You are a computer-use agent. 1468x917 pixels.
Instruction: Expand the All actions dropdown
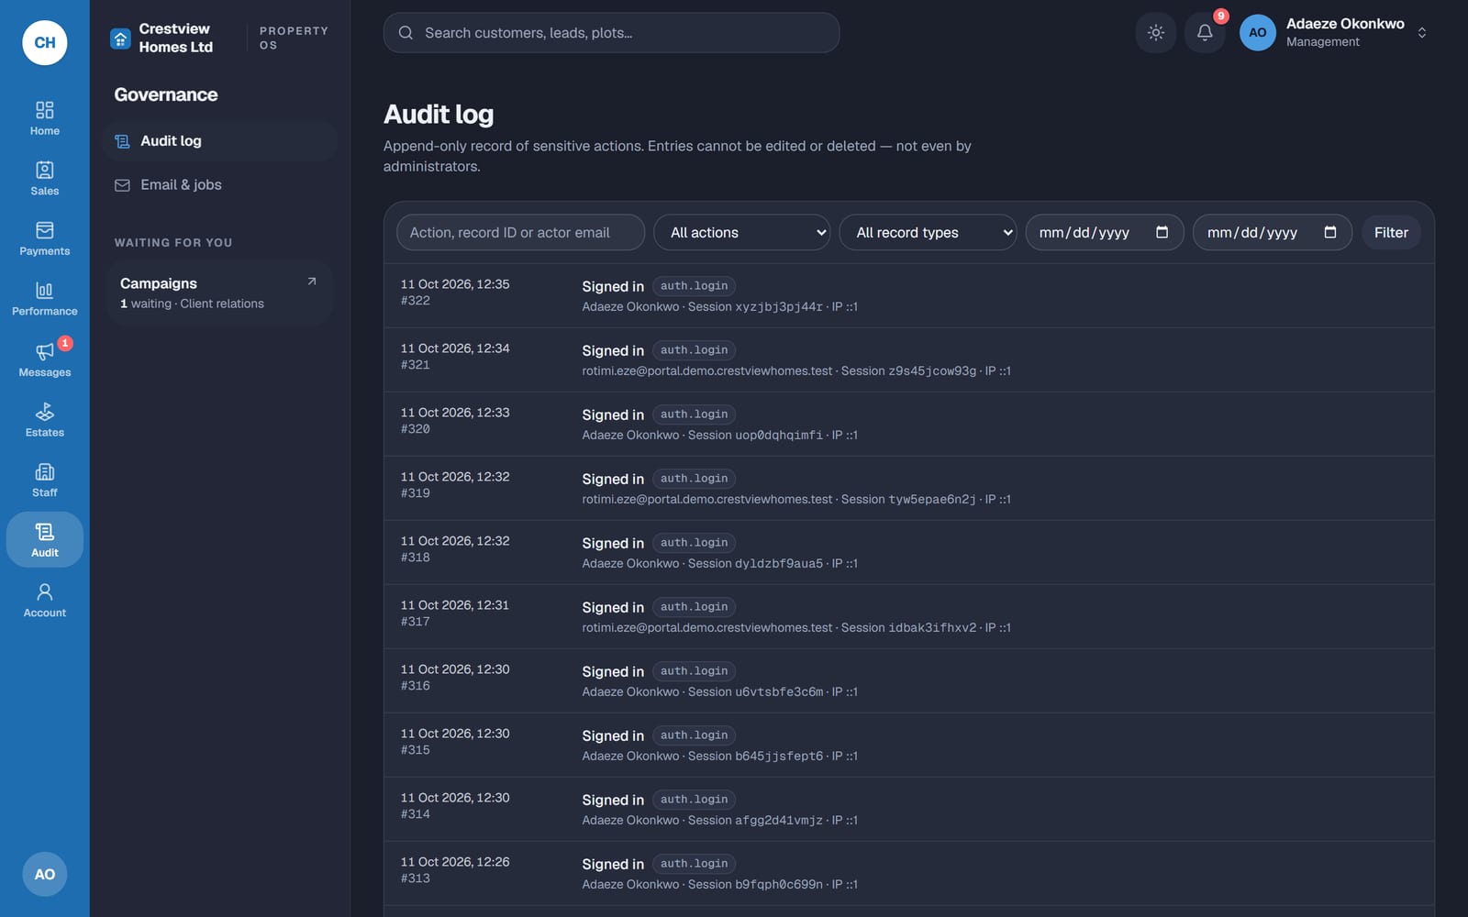click(x=741, y=233)
